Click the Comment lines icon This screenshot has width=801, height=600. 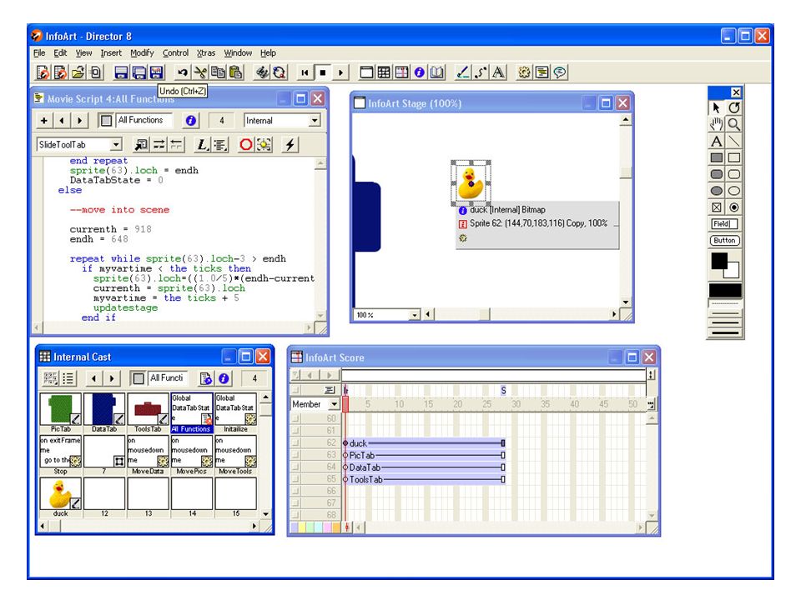pyautogui.click(x=159, y=145)
